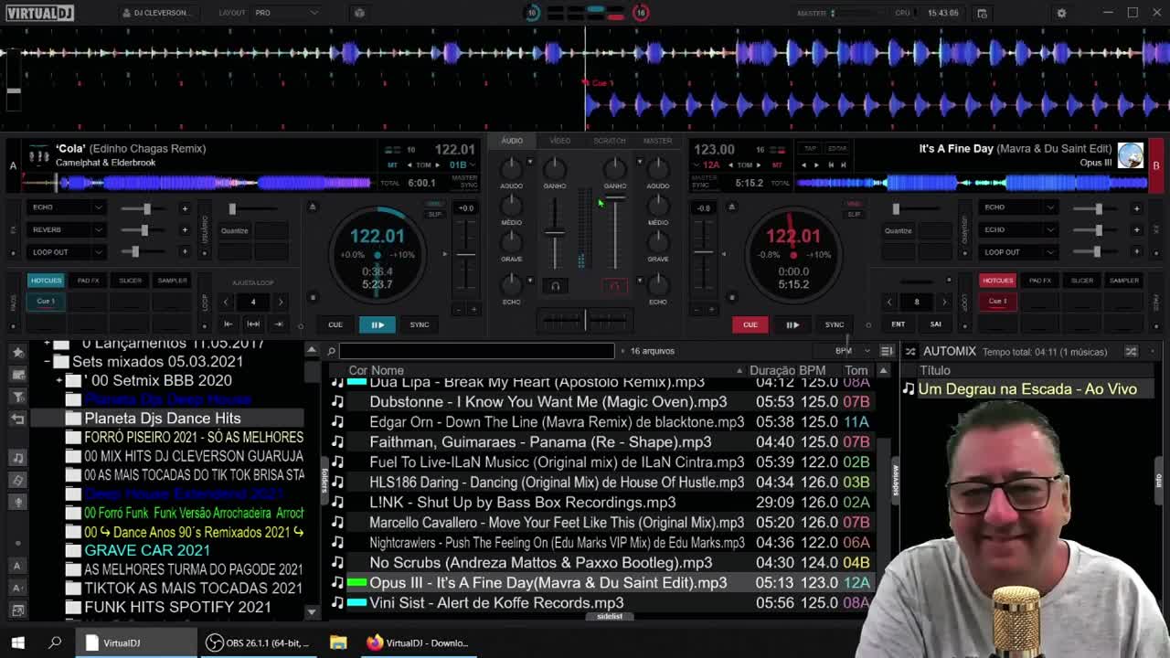Select the SLICER tab on deck A
1170x658 pixels.
click(131, 281)
